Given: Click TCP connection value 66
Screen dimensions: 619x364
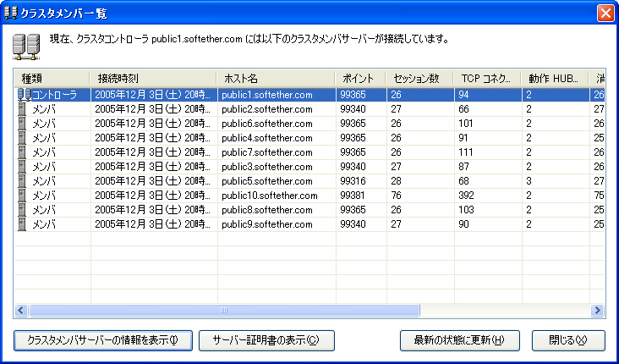Looking at the screenshot, I should point(463,109).
